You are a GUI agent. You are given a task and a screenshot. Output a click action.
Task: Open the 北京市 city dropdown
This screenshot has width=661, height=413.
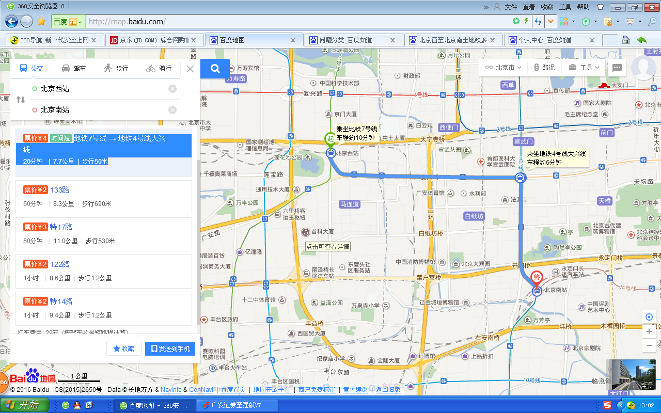point(503,68)
